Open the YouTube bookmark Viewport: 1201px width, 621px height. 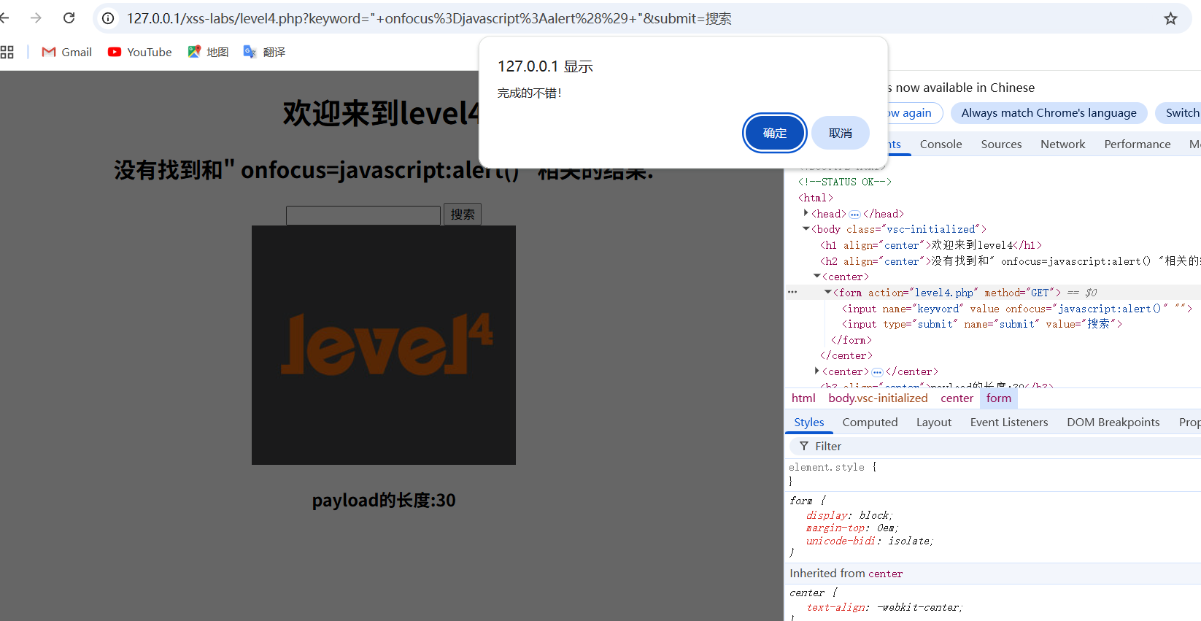point(140,52)
